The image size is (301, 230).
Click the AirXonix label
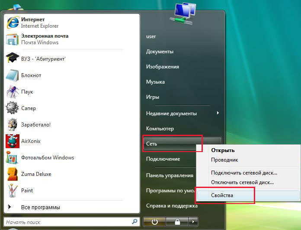coord(31,141)
